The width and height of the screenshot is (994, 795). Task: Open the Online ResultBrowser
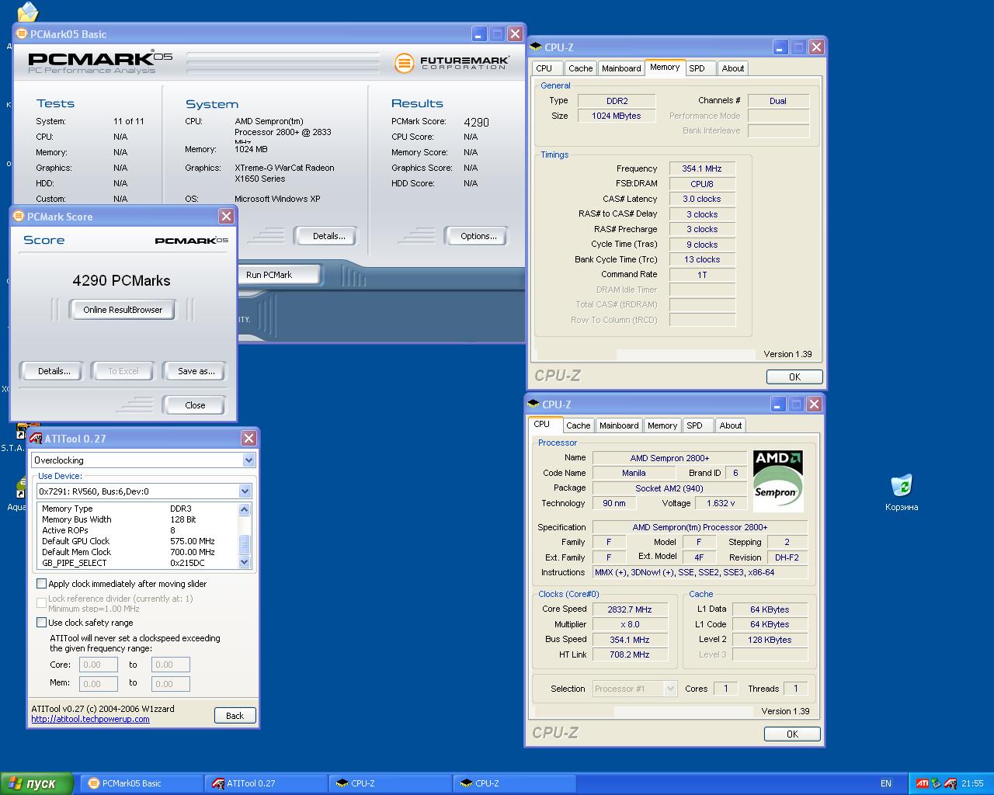coord(123,310)
